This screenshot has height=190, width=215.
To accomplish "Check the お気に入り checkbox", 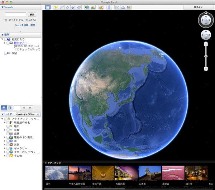I will (5, 39).
